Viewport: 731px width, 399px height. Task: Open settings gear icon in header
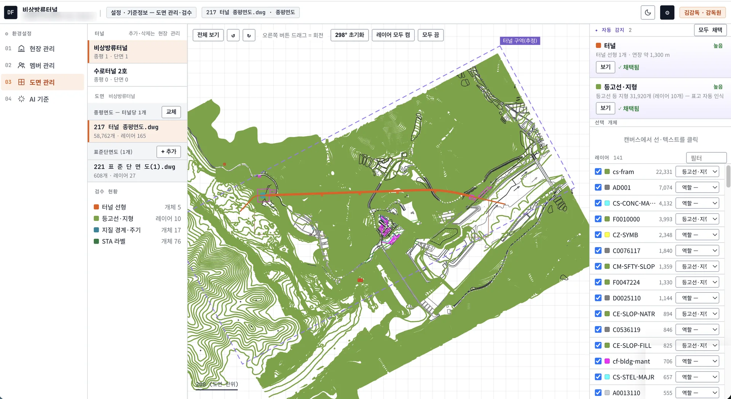tap(667, 12)
